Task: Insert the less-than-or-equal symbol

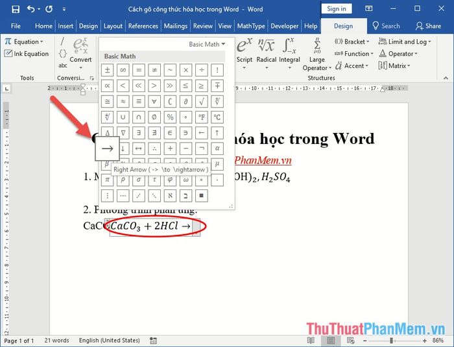Action: (x=186, y=86)
